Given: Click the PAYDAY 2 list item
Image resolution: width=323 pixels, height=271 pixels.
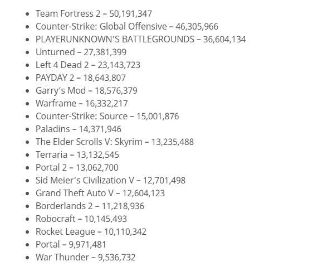Looking at the screenshot, I should 81,78.
